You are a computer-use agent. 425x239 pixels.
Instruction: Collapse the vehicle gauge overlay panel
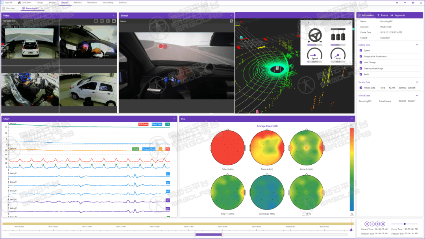pos(309,23)
